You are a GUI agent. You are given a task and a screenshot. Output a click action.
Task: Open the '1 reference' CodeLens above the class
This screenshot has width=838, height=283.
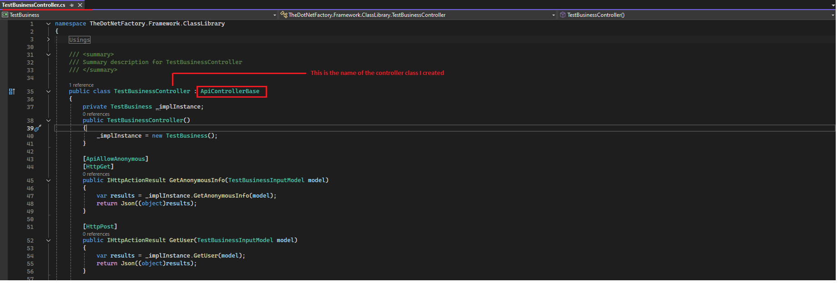(81, 85)
